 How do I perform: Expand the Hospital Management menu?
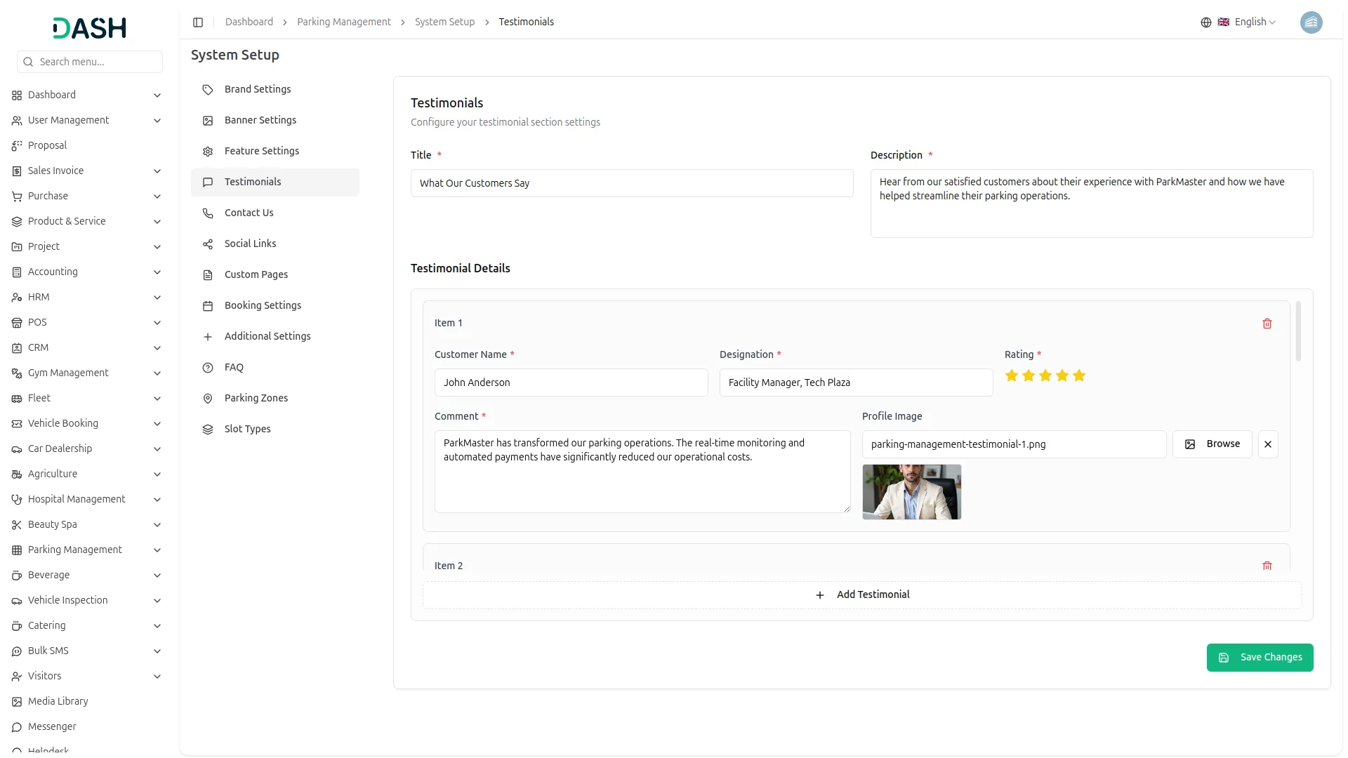click(86, 500)
